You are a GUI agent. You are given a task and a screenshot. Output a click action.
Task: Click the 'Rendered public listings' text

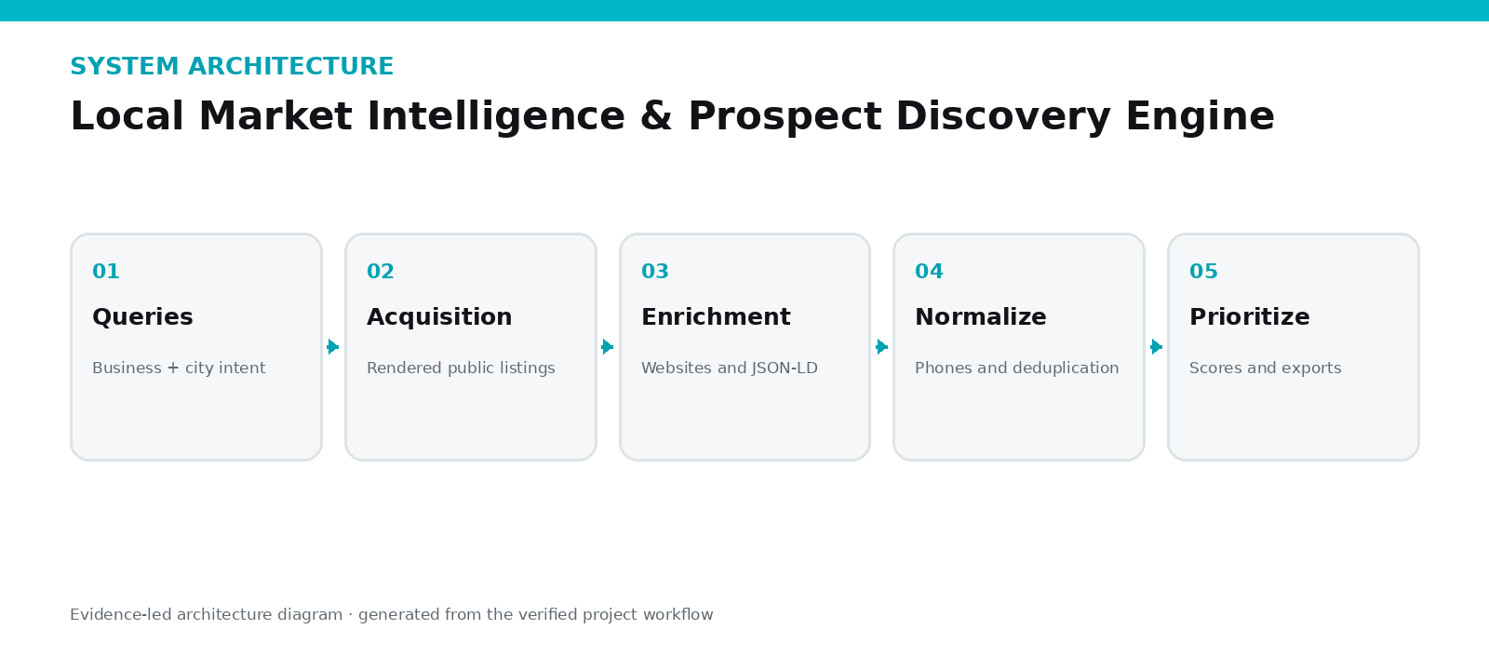click(461, 368)
